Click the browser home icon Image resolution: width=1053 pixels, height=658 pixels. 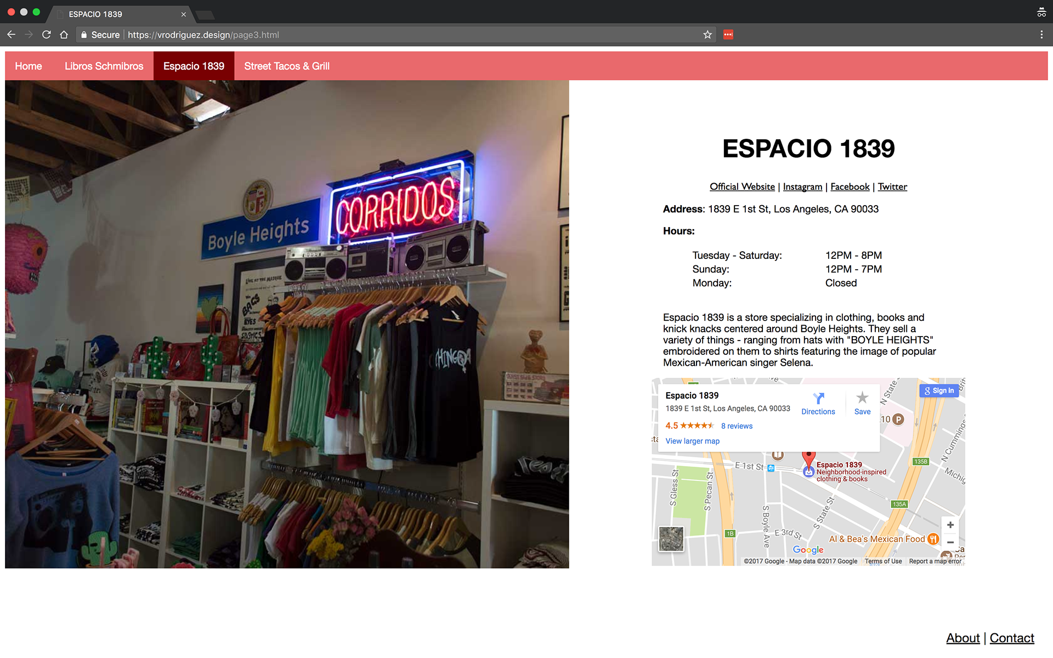pyautogui.click(x=64, y=35)
